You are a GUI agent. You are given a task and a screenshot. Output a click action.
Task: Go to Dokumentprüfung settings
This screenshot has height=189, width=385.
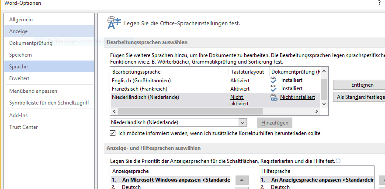49,43
